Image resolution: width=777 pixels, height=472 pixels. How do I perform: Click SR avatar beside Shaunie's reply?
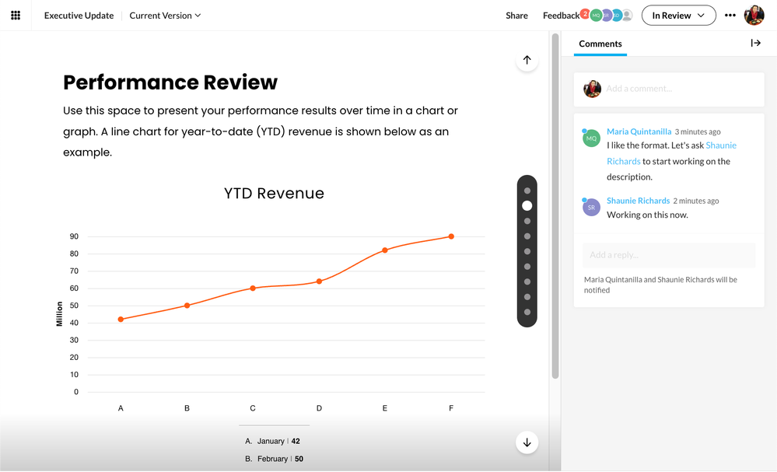pos(591,208)
